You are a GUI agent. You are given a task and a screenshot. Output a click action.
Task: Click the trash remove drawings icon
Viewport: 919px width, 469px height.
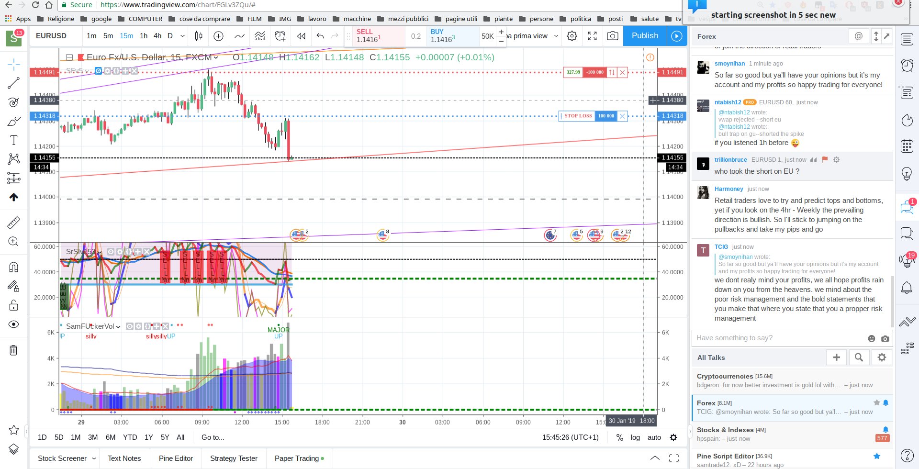[x=14, y=350]
